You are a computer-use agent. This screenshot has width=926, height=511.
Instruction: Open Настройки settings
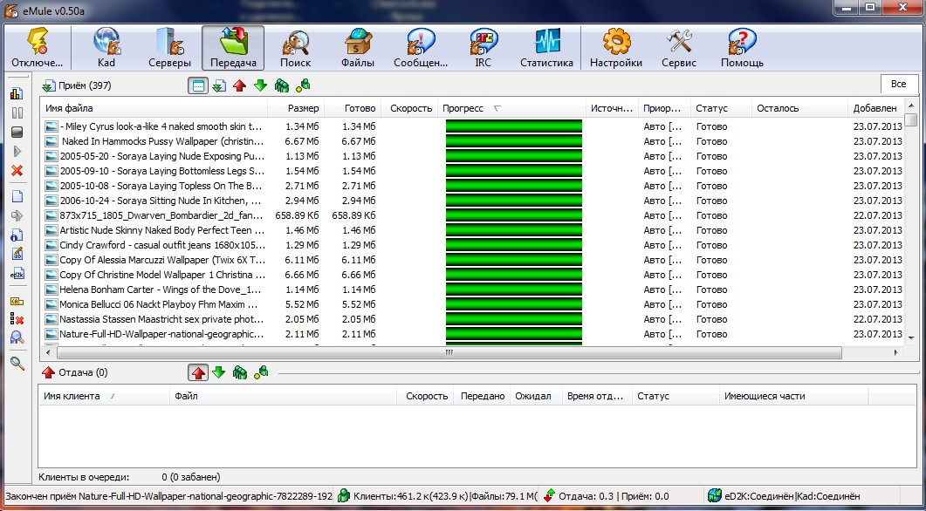tap(616, 48)
